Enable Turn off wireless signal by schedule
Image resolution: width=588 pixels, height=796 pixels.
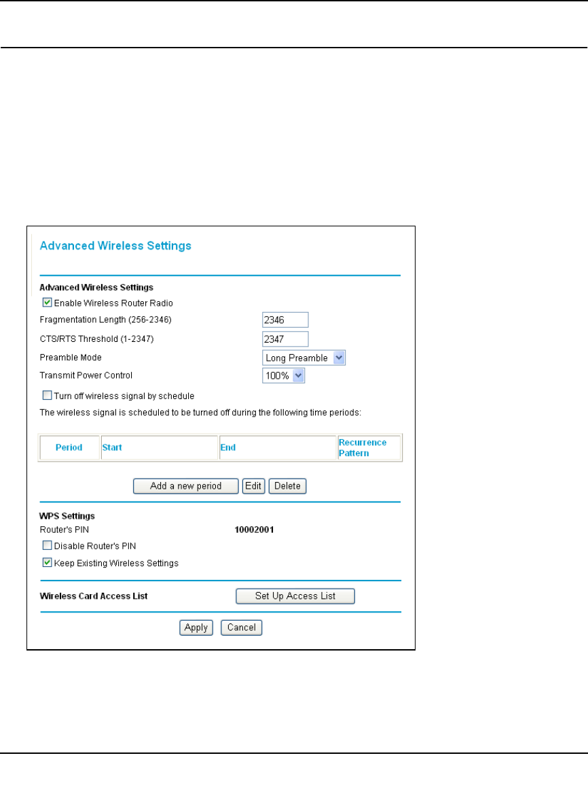click(47, 395)
